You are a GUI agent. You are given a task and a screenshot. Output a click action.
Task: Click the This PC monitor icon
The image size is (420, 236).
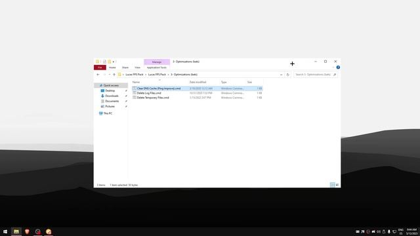(100, 113)
